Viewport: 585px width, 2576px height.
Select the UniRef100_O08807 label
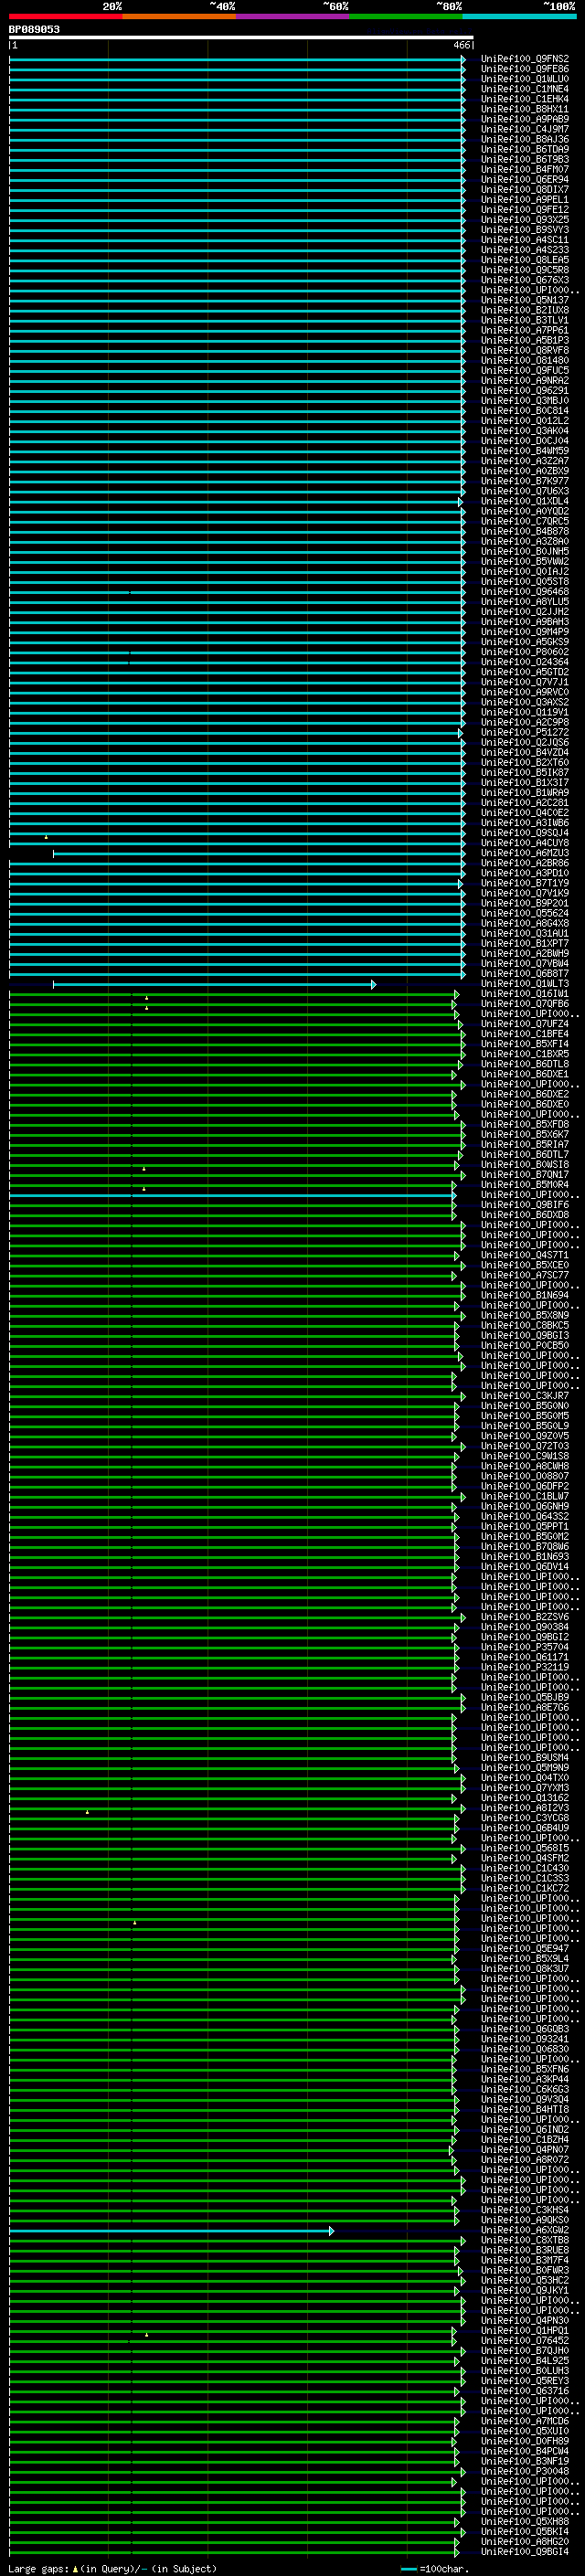[524, 1477]
